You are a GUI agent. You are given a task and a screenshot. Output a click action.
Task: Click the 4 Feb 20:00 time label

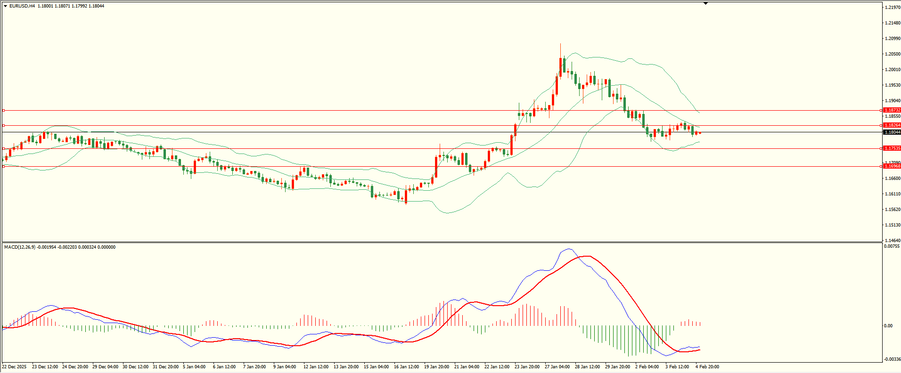707,367
